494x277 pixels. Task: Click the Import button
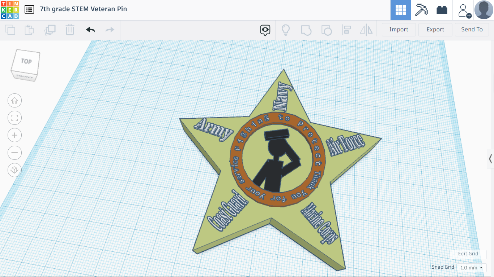pos(399,30)
